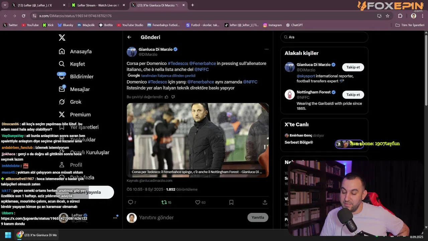
Task: Open tab search dropdown
Action: [5, 5]
